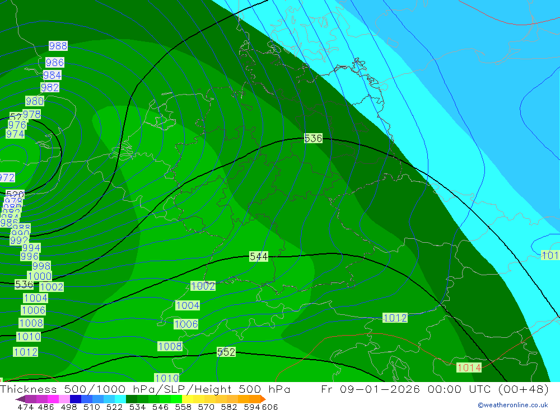The width and height of the screenshot is (560, 410).
Task: Click the bright magenta legend swatch
Action: point(53,399)
